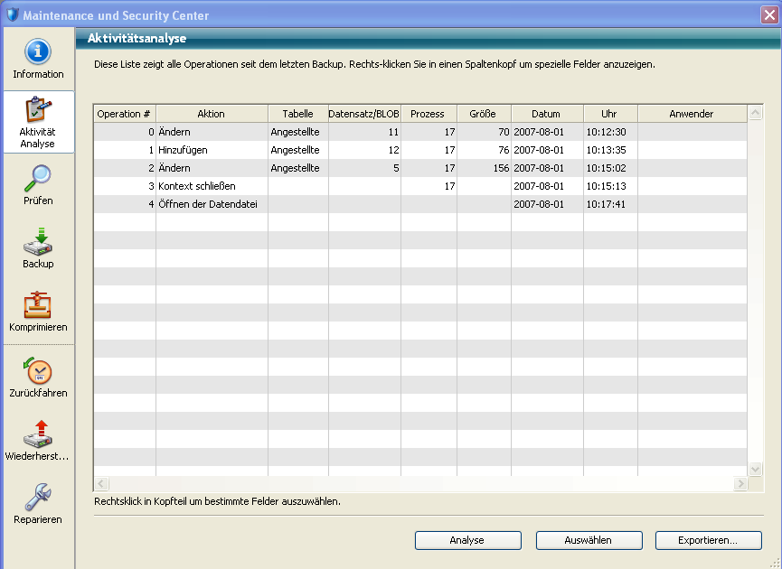The height and width of the screenshot is (569, 782).
Task: Sort by the Aktion column header
Action: click(x=212, y=114)
